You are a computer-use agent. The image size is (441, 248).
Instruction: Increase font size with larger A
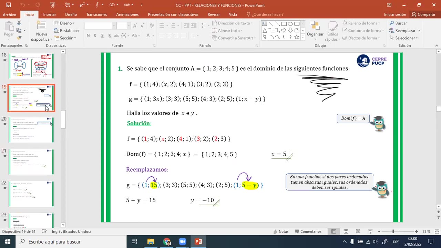[x=135, y=26]
